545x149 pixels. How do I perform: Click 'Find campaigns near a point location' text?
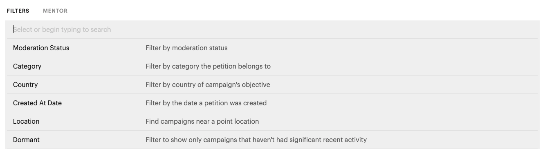[x=202, y=121]
